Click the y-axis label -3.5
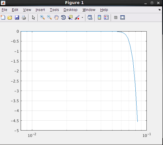 point(15,101)
